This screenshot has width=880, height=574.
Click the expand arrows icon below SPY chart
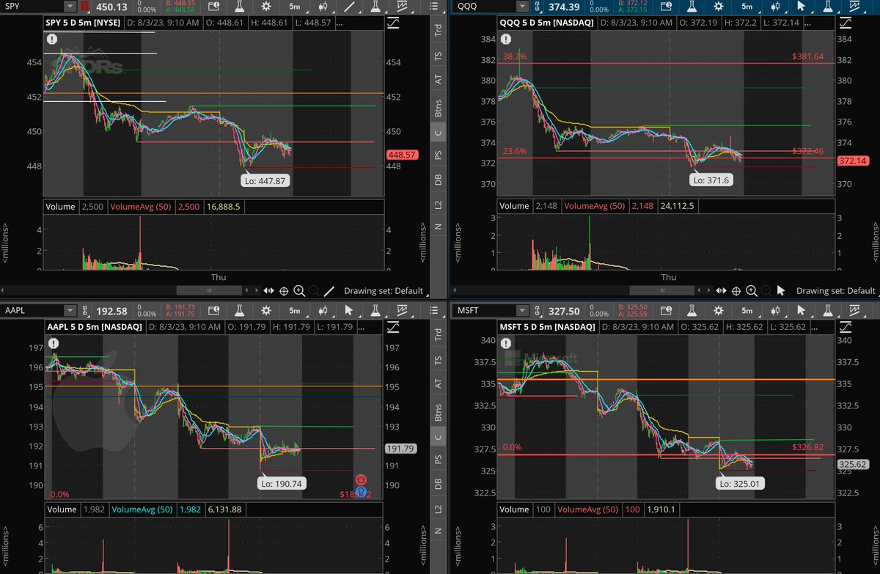(268, 290)
